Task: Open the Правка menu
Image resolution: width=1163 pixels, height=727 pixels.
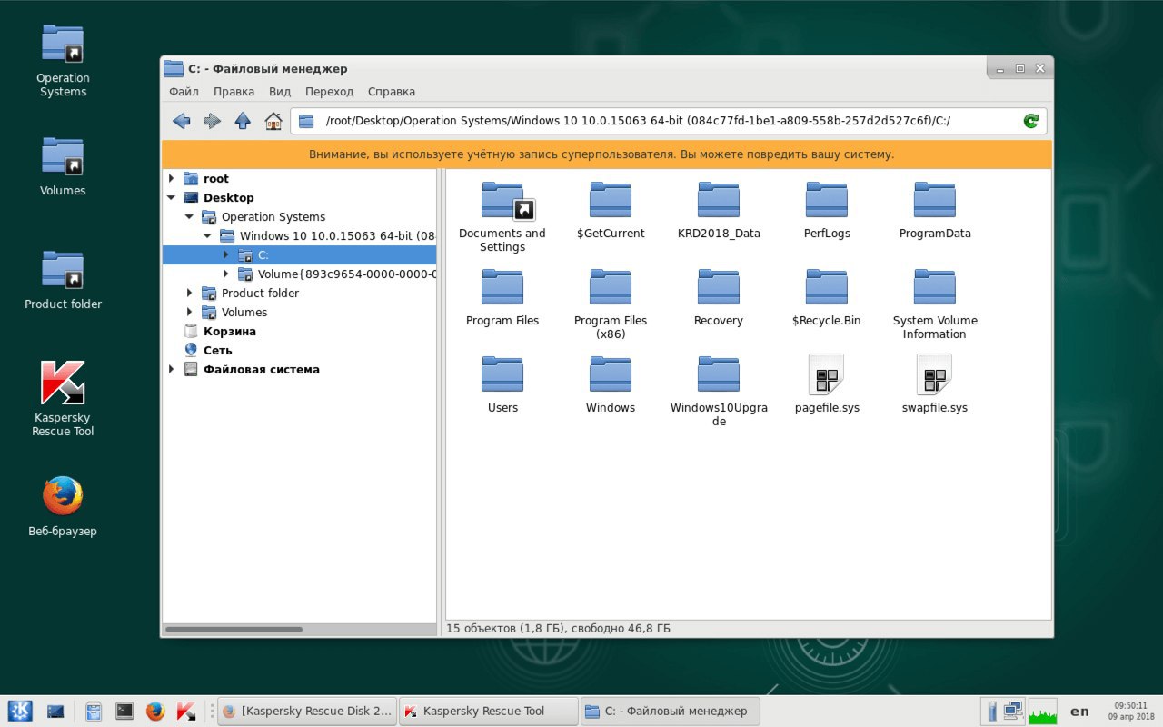Action: point(234,92)
